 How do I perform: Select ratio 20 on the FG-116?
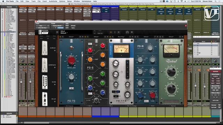point(128,77)
